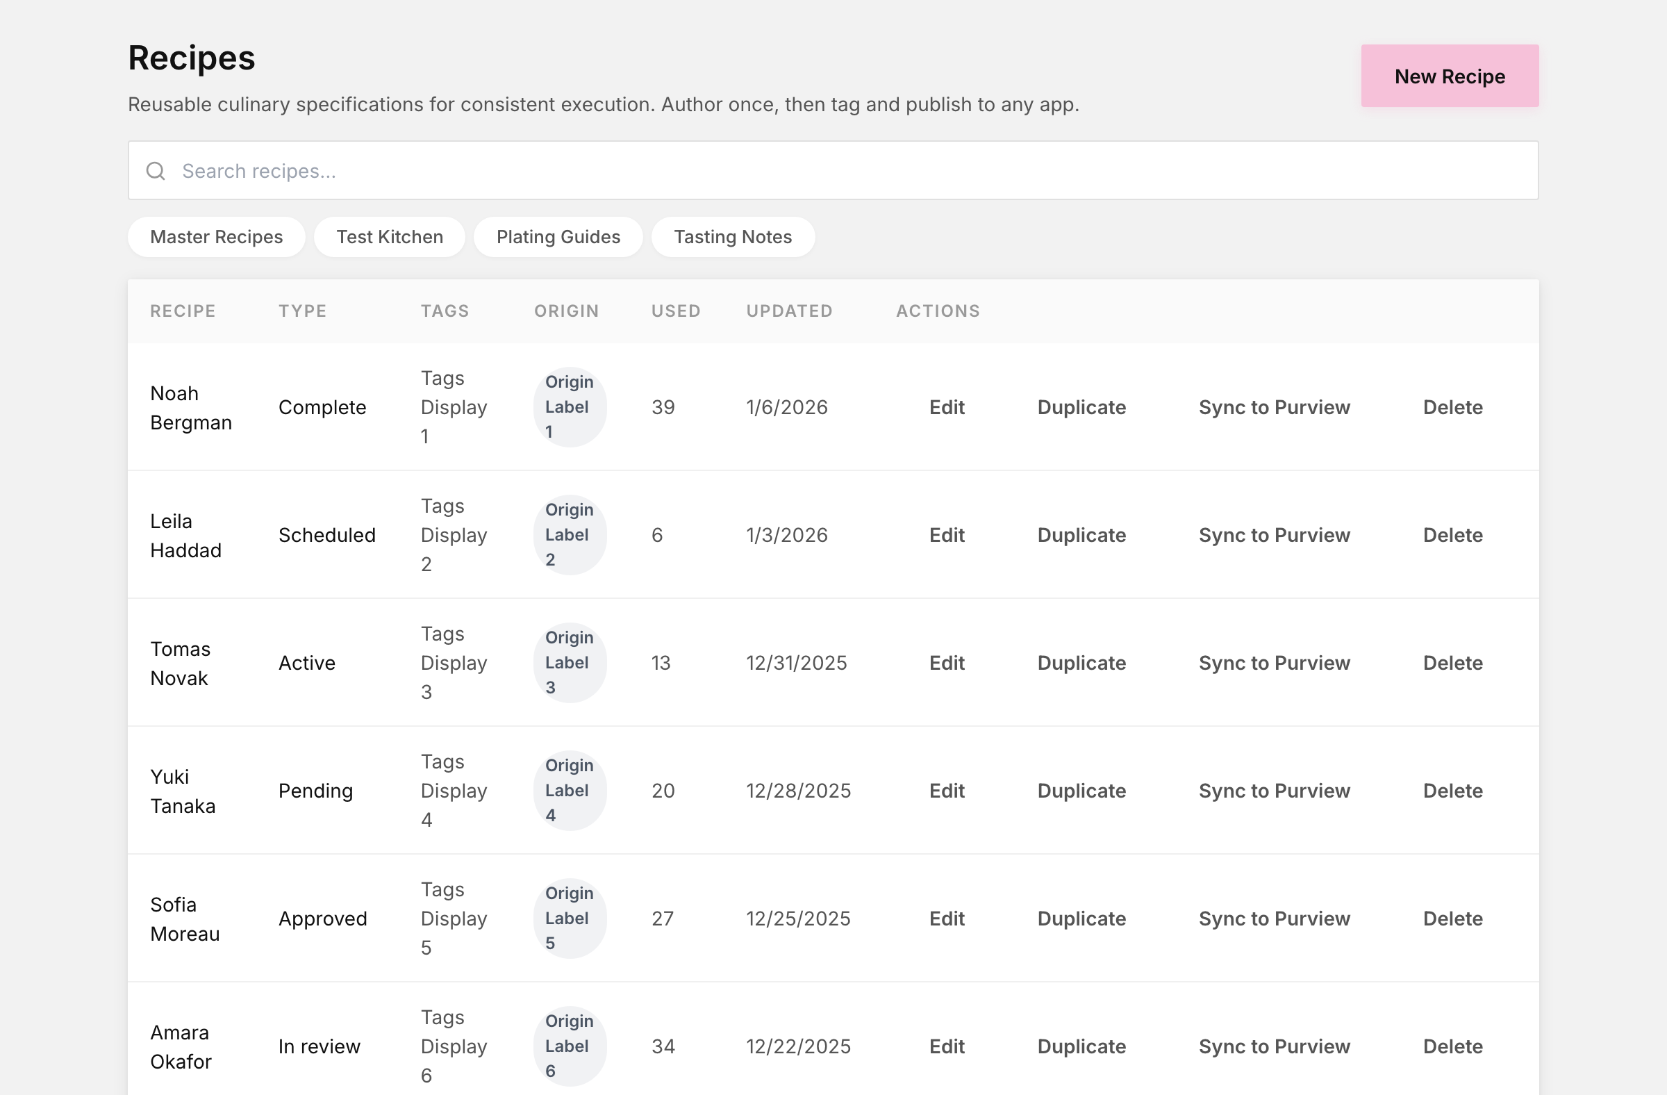Create a New Recipe
Screen dimensions: 1667x1095
point(1449,76)
